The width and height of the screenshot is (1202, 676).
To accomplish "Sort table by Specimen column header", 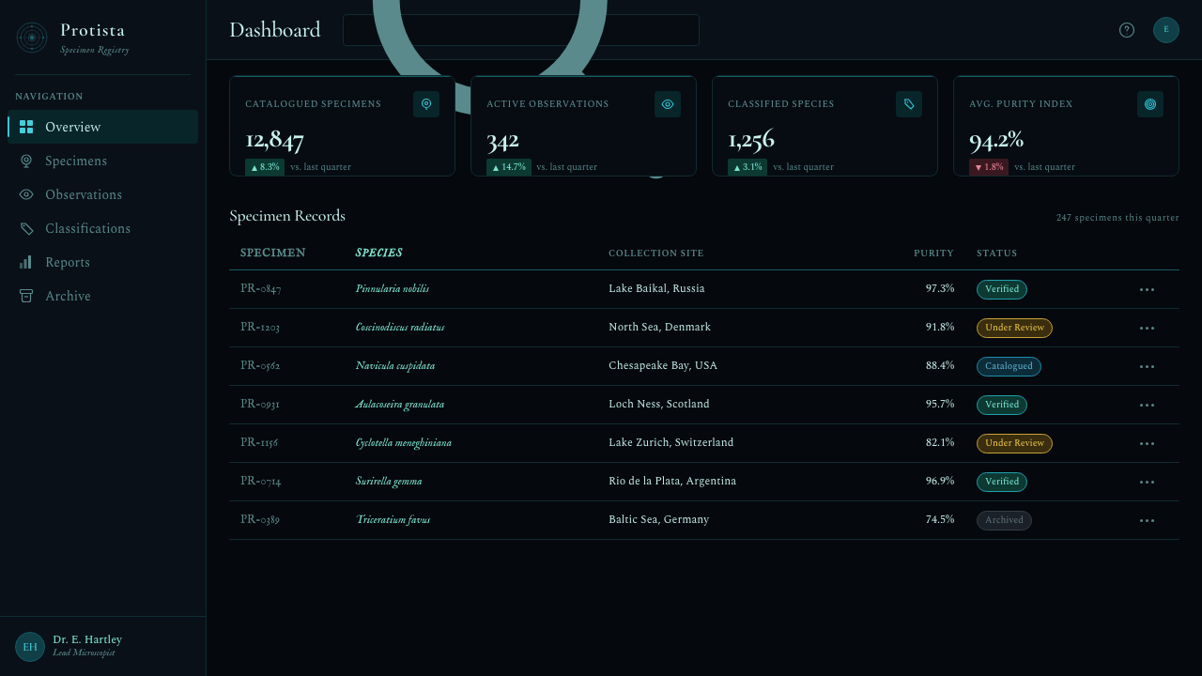I will [272, 253].
